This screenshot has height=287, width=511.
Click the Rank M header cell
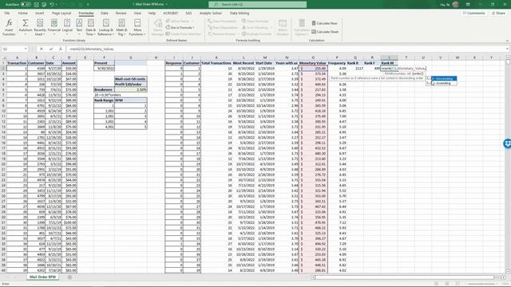pyautogui.click(x=389, y=63)
